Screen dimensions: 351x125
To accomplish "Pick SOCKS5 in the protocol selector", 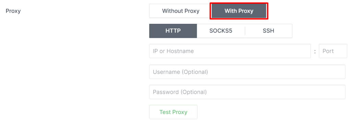I will 221,31.
